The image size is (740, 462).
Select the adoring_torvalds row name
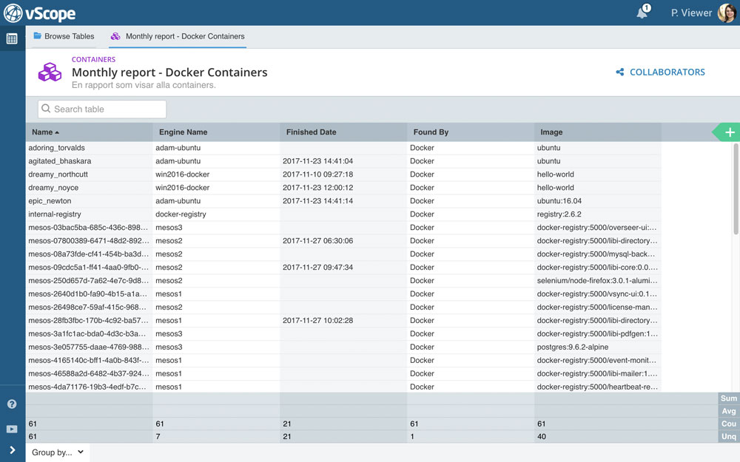point(57,148)
